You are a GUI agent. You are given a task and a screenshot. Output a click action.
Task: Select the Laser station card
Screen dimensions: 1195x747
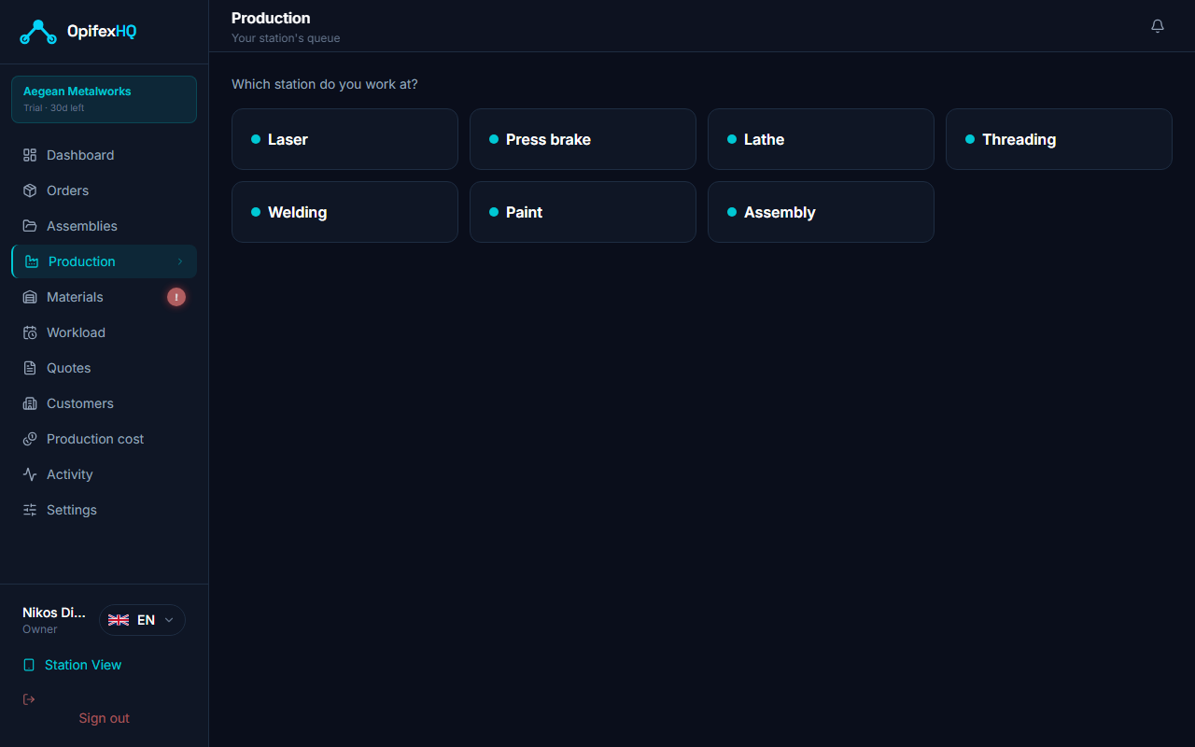click(x=344, y=139)
